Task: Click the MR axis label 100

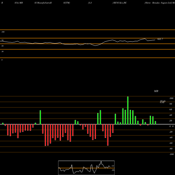Action: (171, 98)
